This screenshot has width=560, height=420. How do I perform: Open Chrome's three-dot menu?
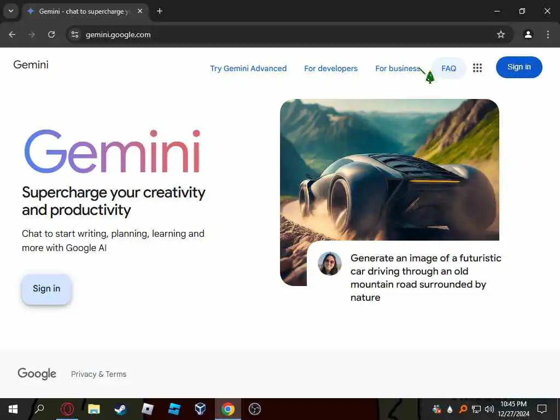[x=548, y=34]
